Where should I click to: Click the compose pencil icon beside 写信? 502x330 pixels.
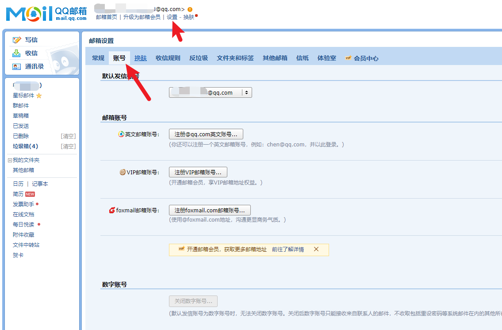17,40
